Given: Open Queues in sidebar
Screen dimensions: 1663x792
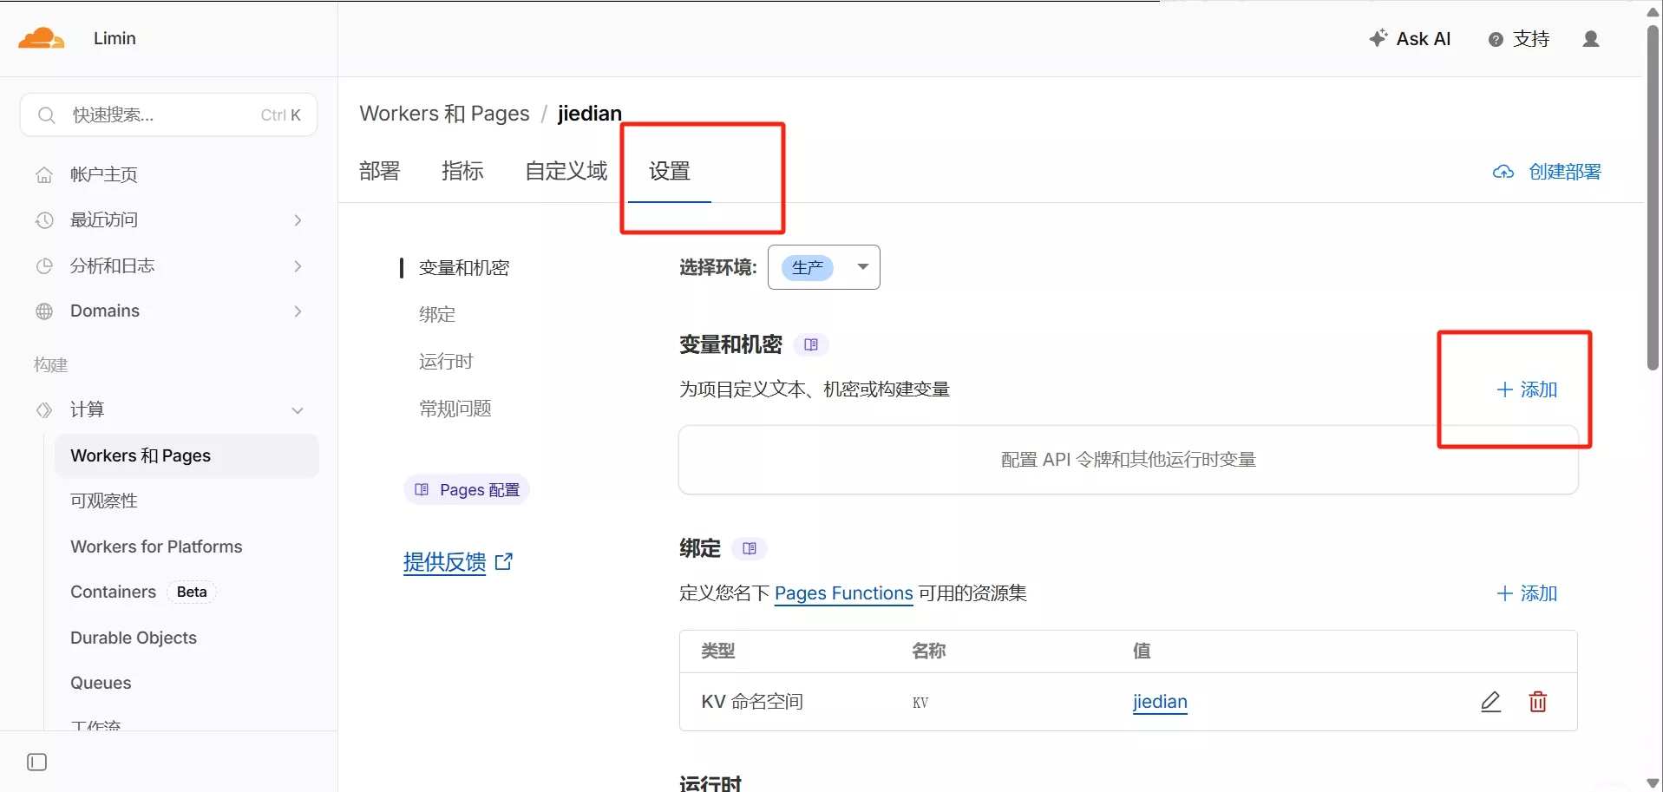Looking at the screenshot, I should [x=101, y=684].
